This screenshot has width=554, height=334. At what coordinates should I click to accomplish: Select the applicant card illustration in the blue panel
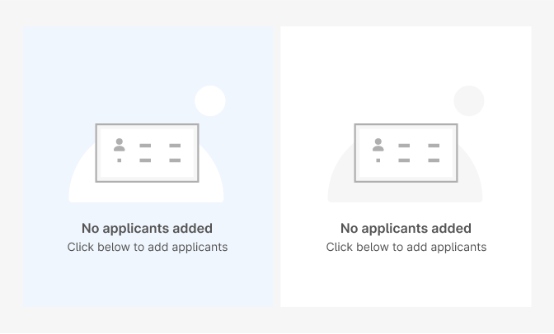tap(147, 153)
